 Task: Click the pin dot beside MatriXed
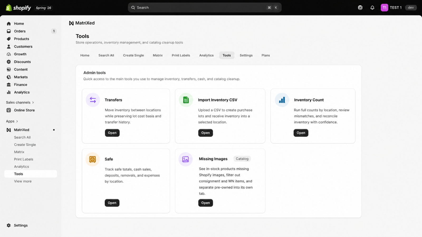pyautogui.click(x=54, y=130)
